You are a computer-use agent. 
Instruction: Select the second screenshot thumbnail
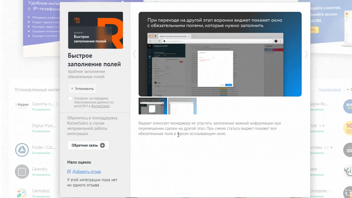click(182, 106)
